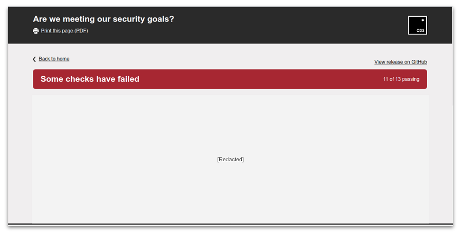The image size is (462, 238).
Task: Select the page title about security goals
Action: [x=103, y=19]
